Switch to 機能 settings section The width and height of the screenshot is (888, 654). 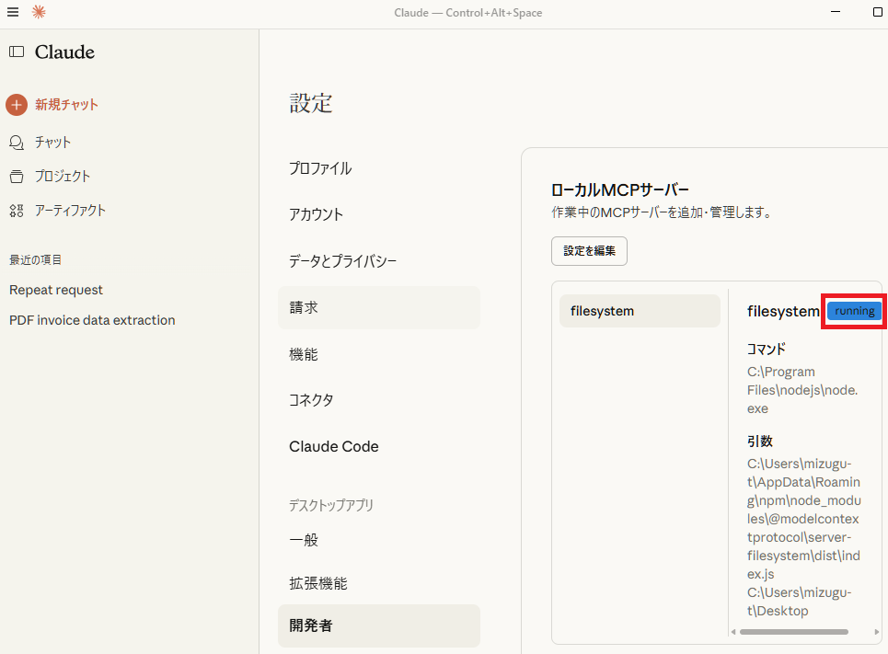tap(304, 354)
